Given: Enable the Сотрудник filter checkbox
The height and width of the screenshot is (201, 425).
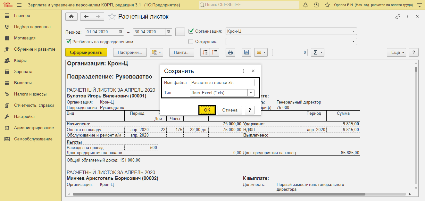Looking at the screenshot, I should (191, 41).
